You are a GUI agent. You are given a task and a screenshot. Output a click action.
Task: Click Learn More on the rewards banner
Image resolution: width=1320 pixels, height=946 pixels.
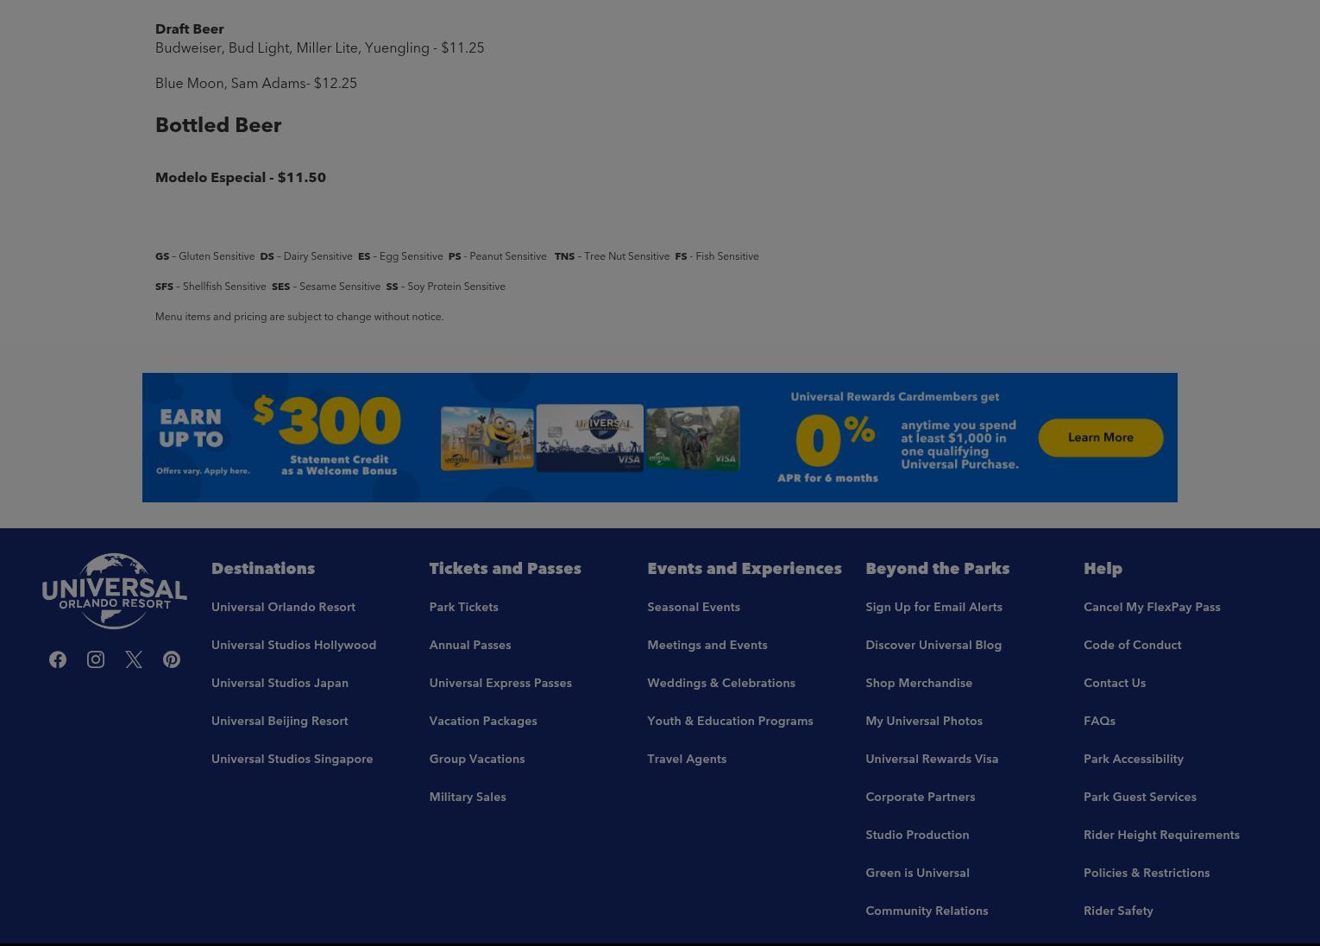(x=1101, y=438)
